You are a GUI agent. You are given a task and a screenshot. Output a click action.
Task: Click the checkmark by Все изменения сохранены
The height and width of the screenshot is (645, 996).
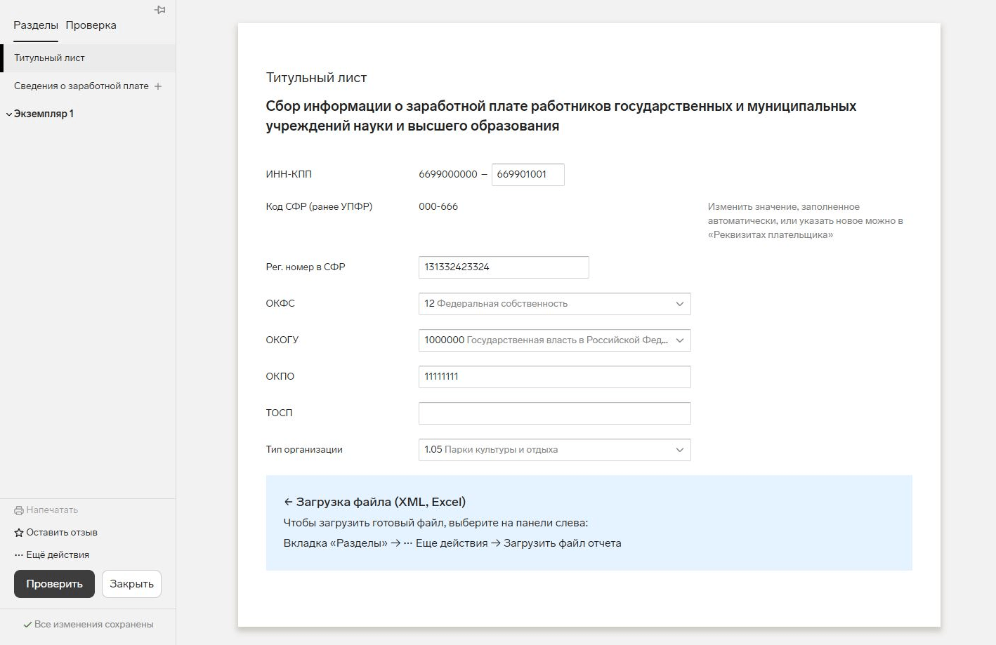27,625
